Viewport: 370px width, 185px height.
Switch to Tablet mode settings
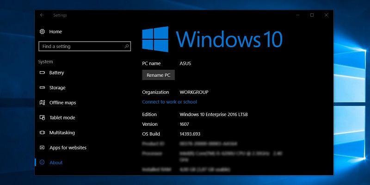pos(62,118)
